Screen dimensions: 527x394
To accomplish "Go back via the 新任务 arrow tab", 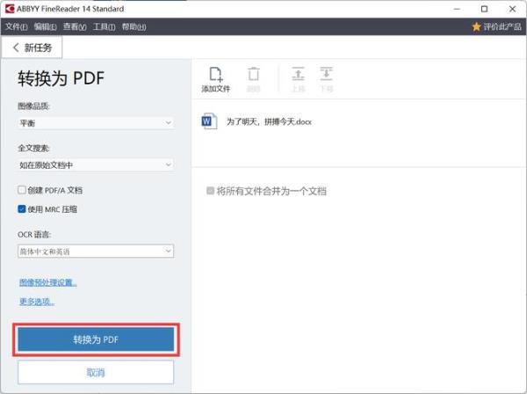I will pos(32,47).
